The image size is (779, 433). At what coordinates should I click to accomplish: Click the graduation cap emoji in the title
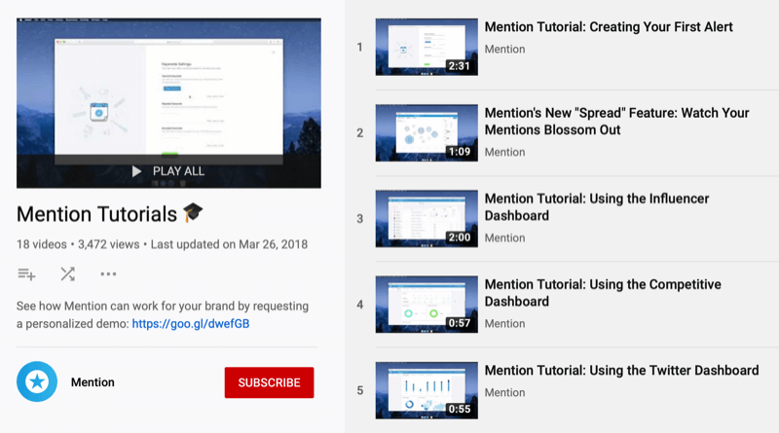[x=193, y=212]
